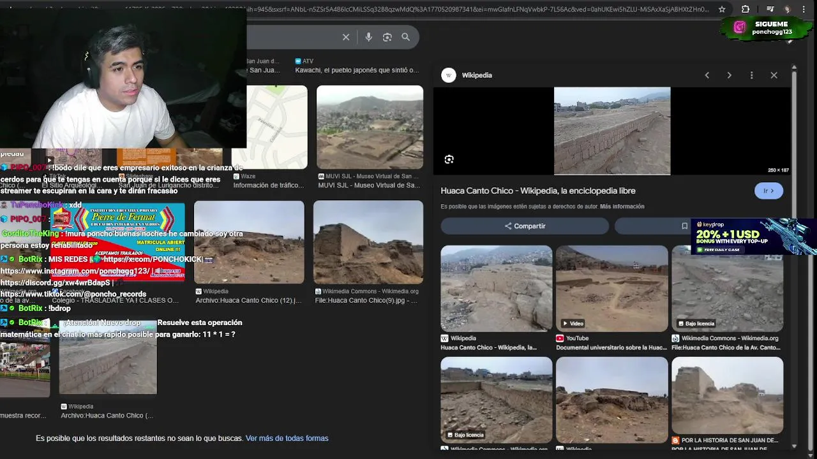The width and height of the screenshot is (817, 459).
Task: Open the YouTube Video related thumbnail
Action: click(611, 288)
